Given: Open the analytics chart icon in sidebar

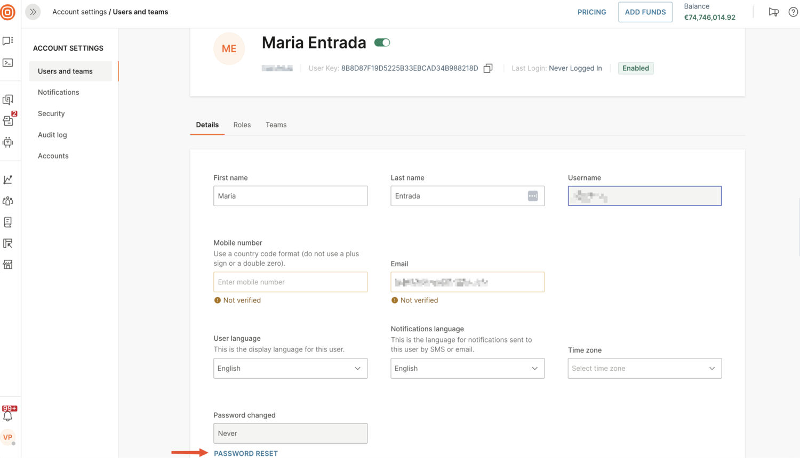Looking at the screenshot, I should [x=8, y=180].
